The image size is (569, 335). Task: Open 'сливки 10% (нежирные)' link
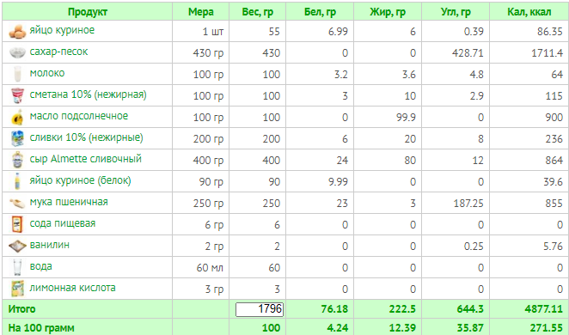(86, 137)
